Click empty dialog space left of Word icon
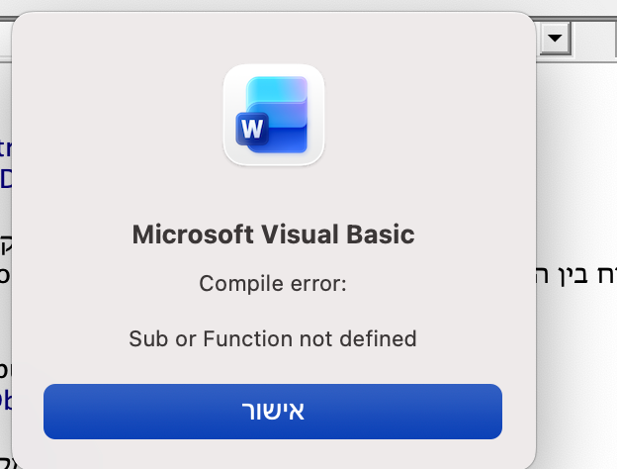Screen dimensions: 617x469 [x=119, y=115]
